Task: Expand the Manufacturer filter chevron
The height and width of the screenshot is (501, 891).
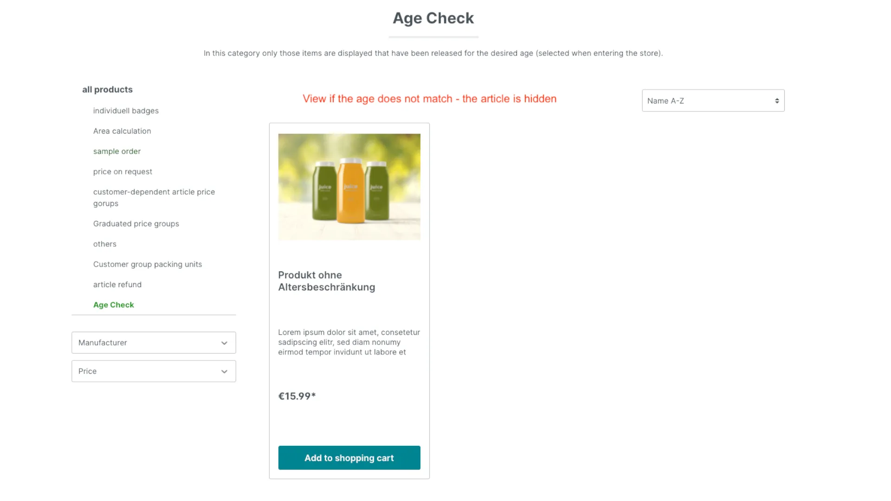Action: (x=225, y=343)
